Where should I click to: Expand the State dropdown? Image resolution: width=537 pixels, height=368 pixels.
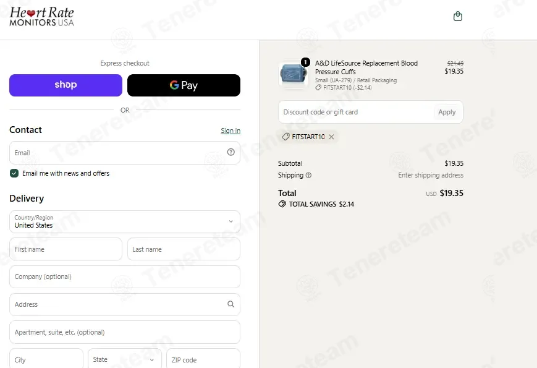[125, 359]
